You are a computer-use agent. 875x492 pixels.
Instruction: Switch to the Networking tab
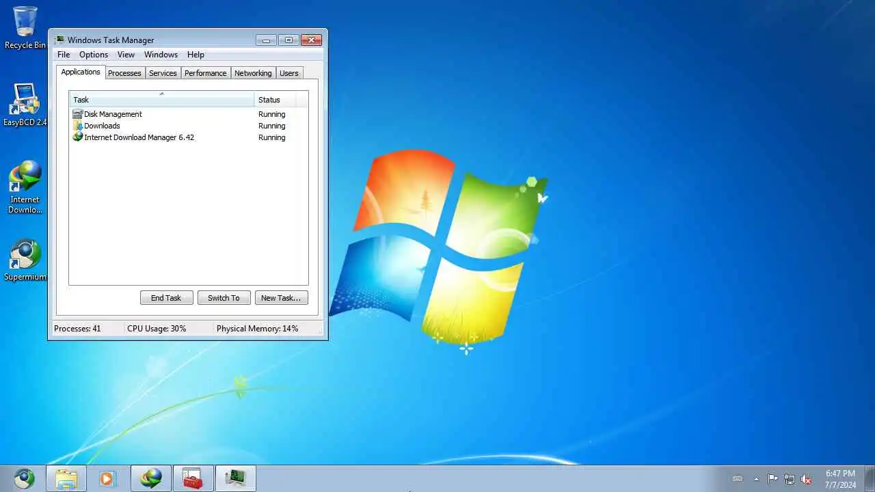253,73
